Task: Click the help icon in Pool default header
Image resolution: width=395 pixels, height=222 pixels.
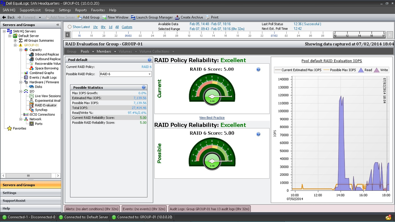Action: [149, 60]
